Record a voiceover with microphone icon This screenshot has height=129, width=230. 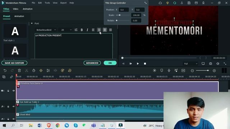169,71
